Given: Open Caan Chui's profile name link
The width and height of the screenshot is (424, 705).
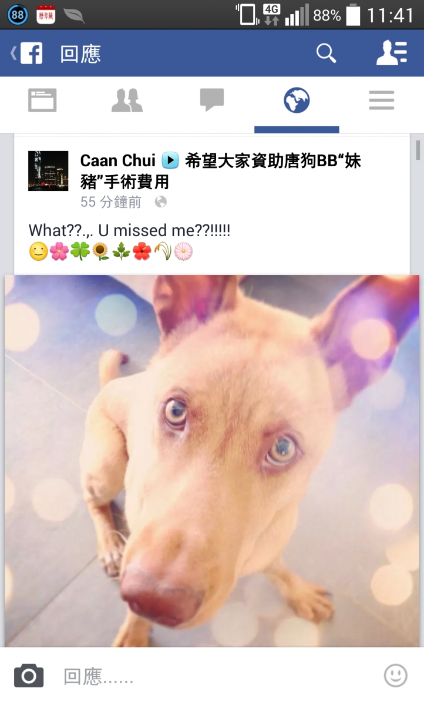Looking at the screenshot, I should (x=117, y=160).
